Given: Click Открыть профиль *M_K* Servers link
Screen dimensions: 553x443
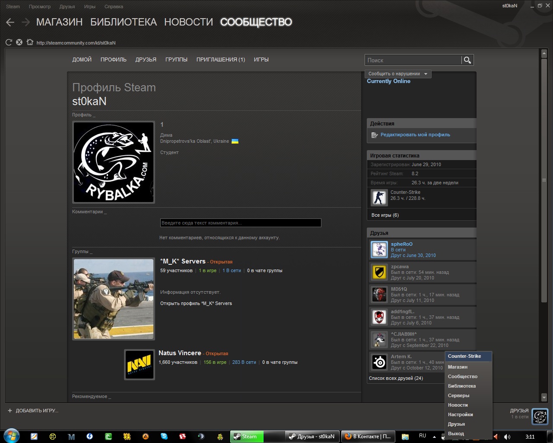Looking at the screenshot, I should click(196, 303).
